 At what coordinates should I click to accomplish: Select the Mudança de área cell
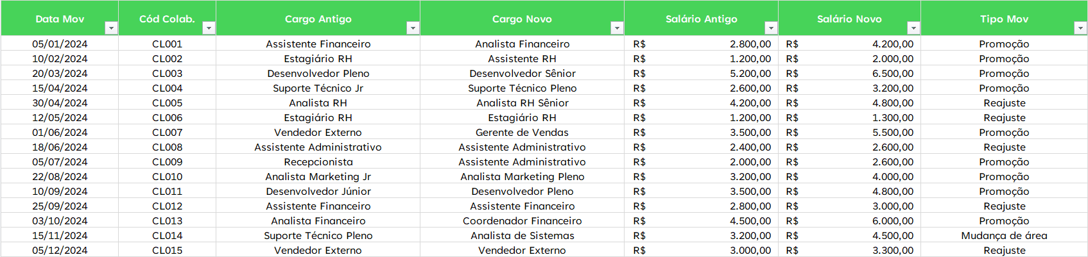point(1004,236)
